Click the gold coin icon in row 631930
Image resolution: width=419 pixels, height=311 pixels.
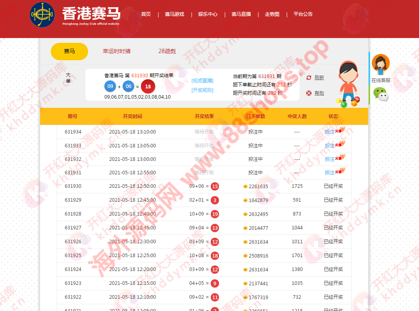point(245,187)
